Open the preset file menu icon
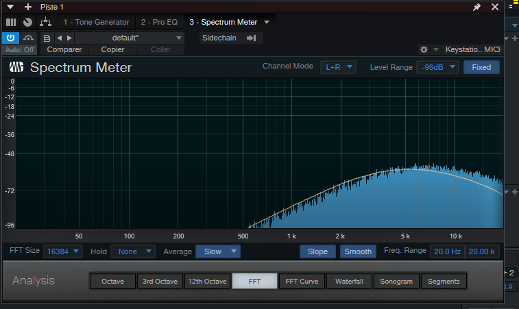This screenshot has height=309, width=519. tap(47, 38)
